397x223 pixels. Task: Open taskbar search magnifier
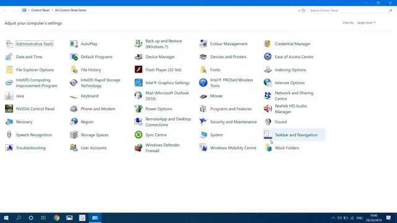coord(19,218)
